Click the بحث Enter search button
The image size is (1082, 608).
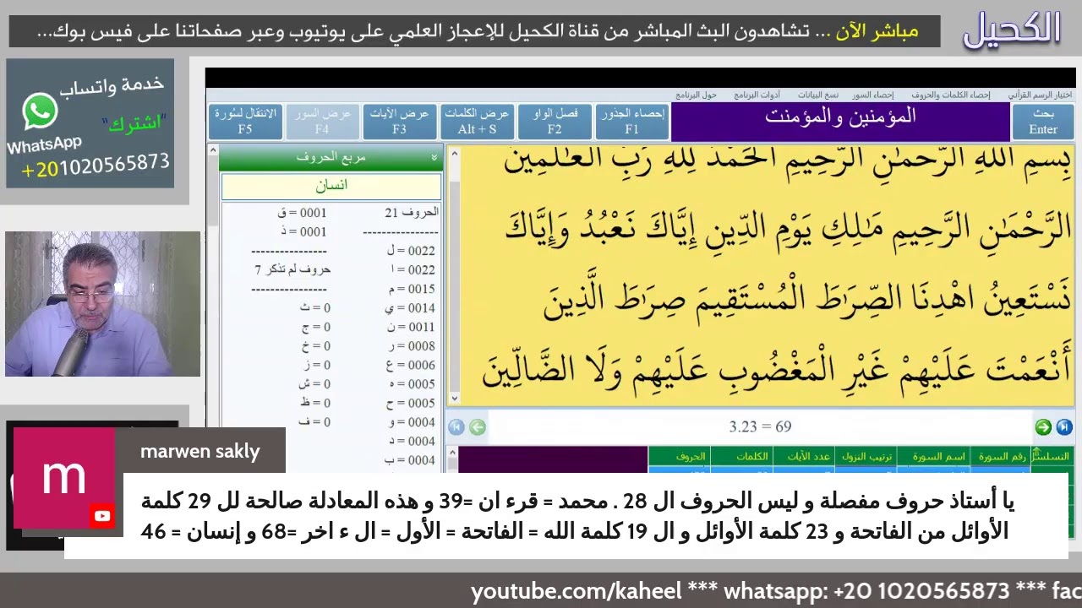click(1043, 122)
